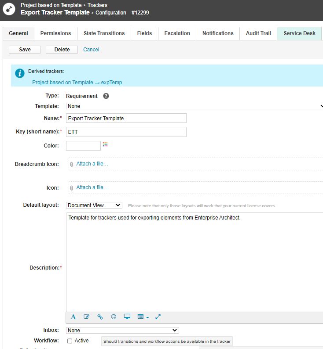
Task: Click the edit/markup editor toolbar icon
Action: point(87,317)
